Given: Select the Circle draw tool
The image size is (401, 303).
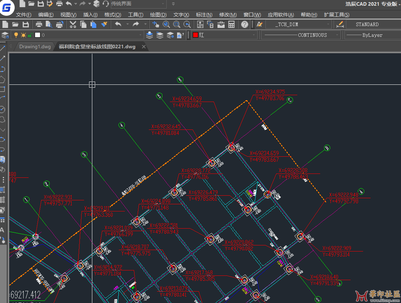Looking at the screenshot, I should [x=2, y=109].
